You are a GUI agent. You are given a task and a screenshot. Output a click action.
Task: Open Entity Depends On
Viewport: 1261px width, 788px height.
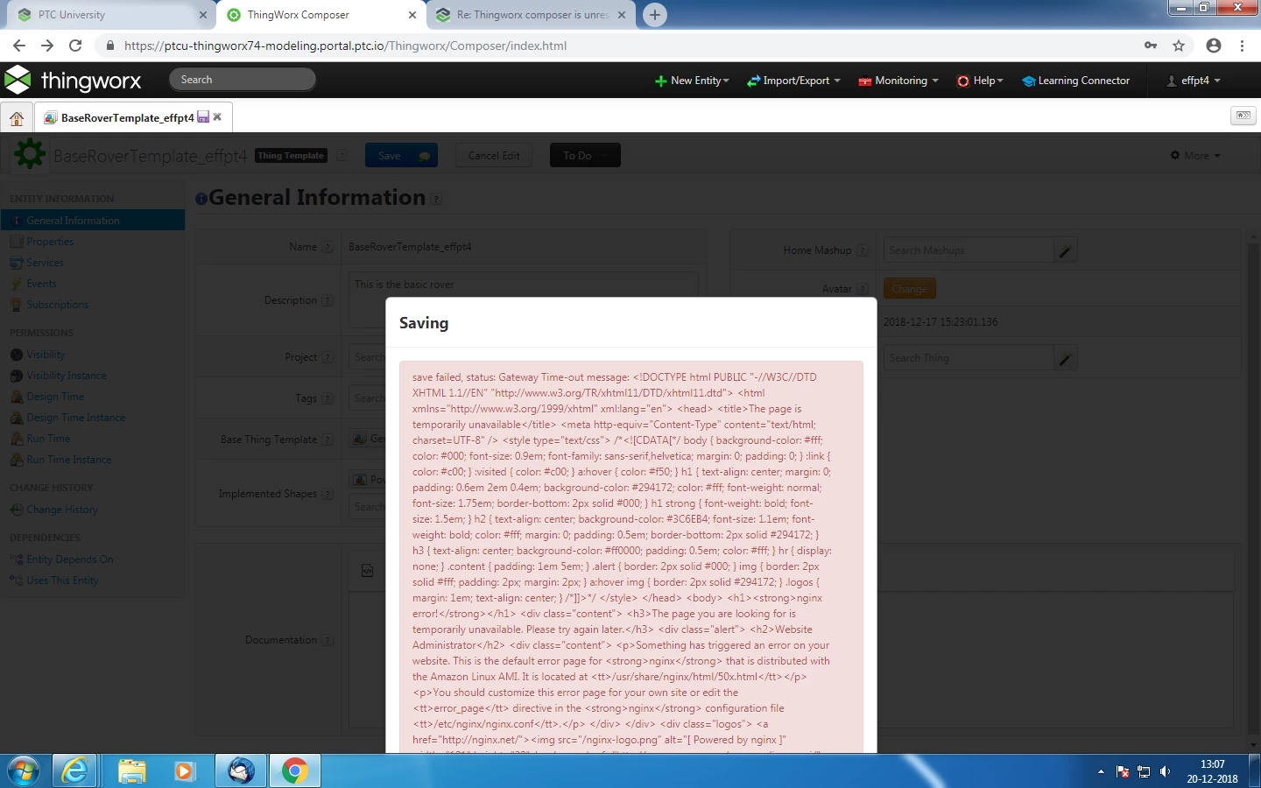coord(69,559)
